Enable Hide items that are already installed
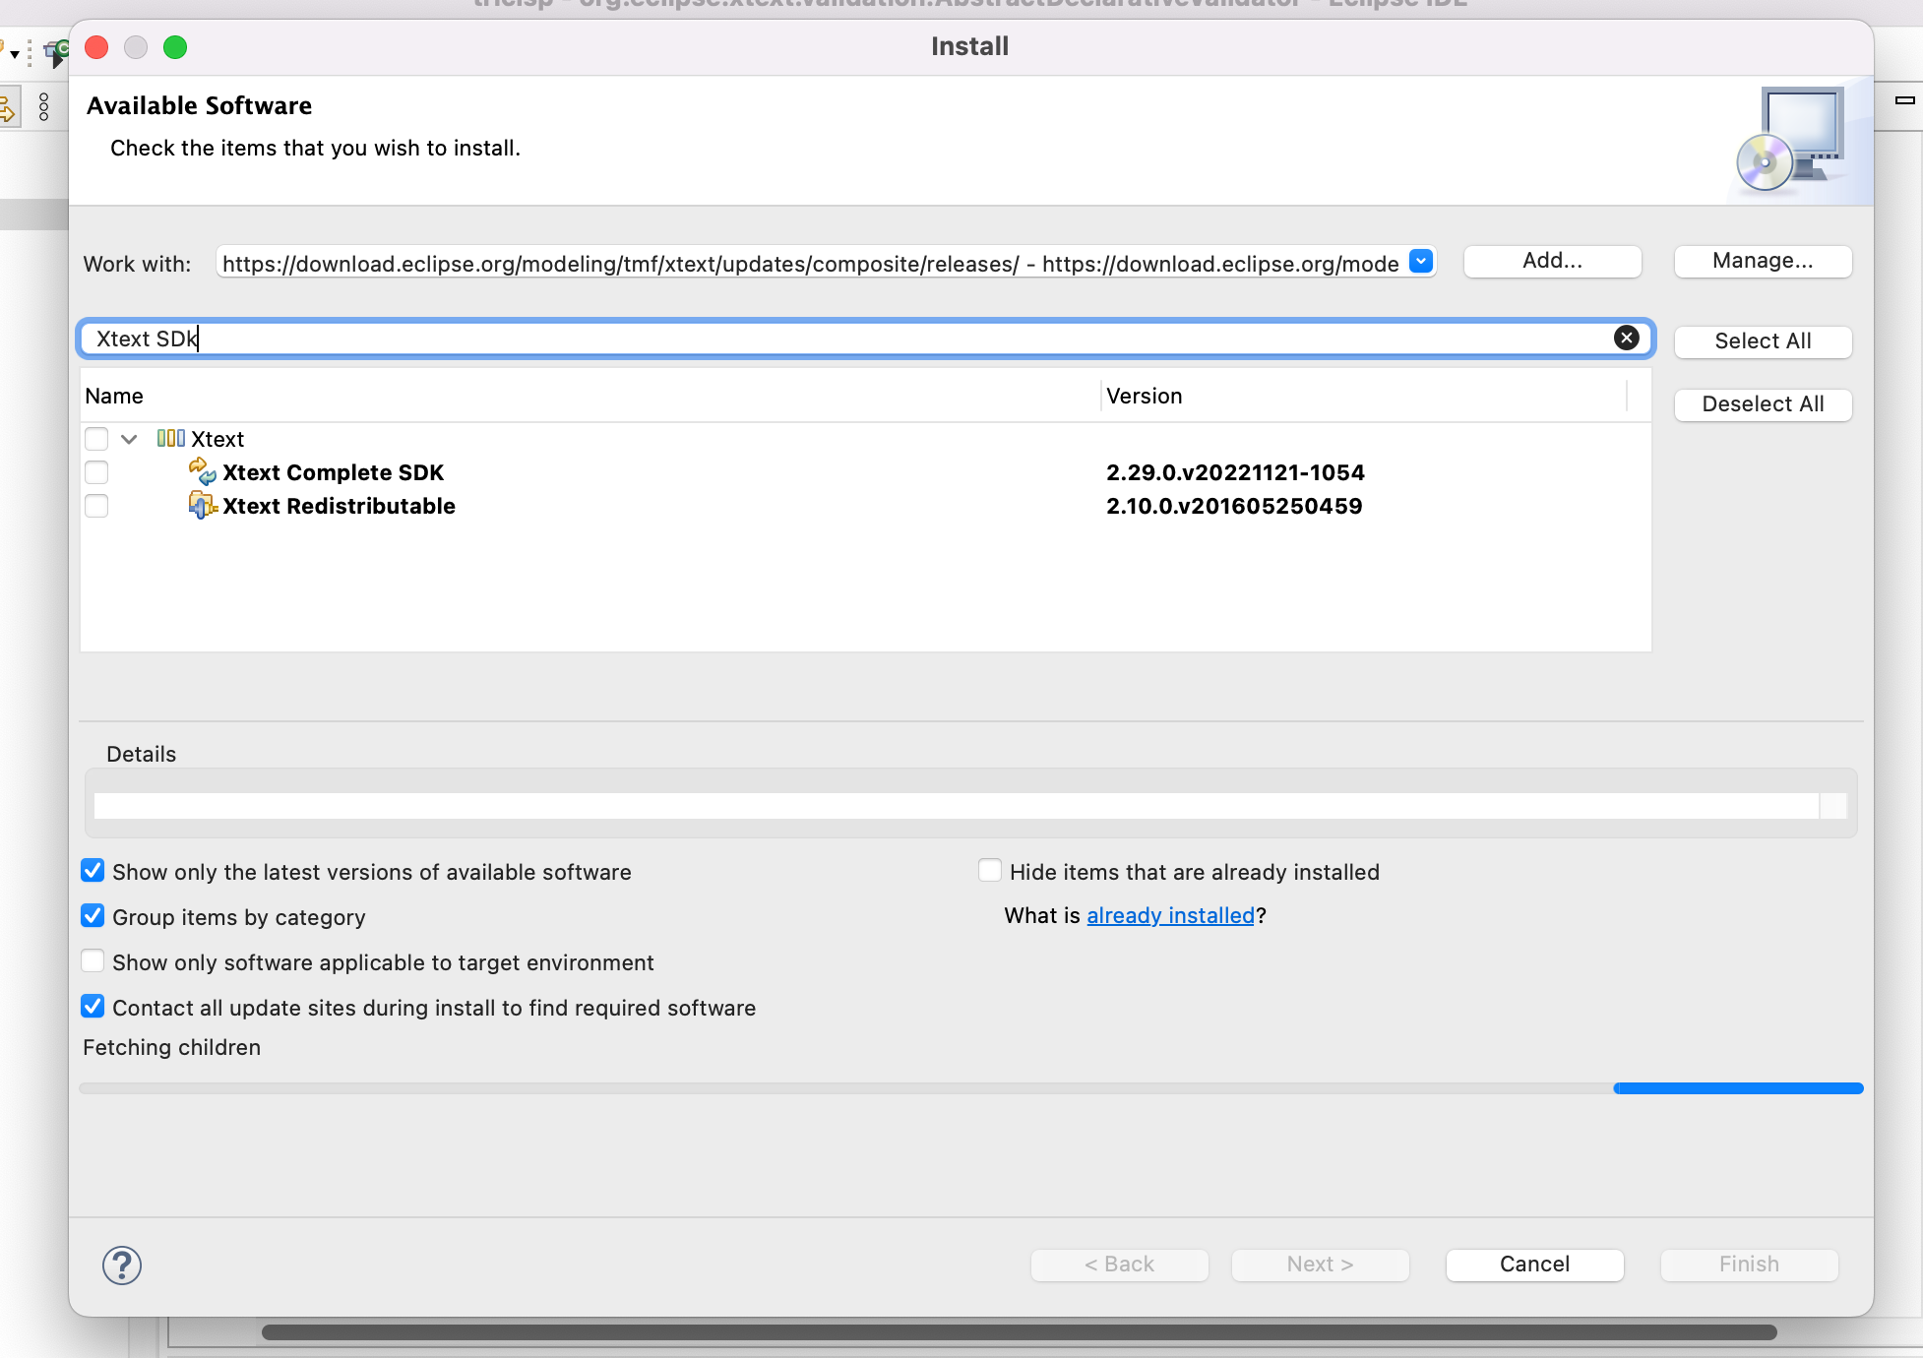 click(990, 871)
